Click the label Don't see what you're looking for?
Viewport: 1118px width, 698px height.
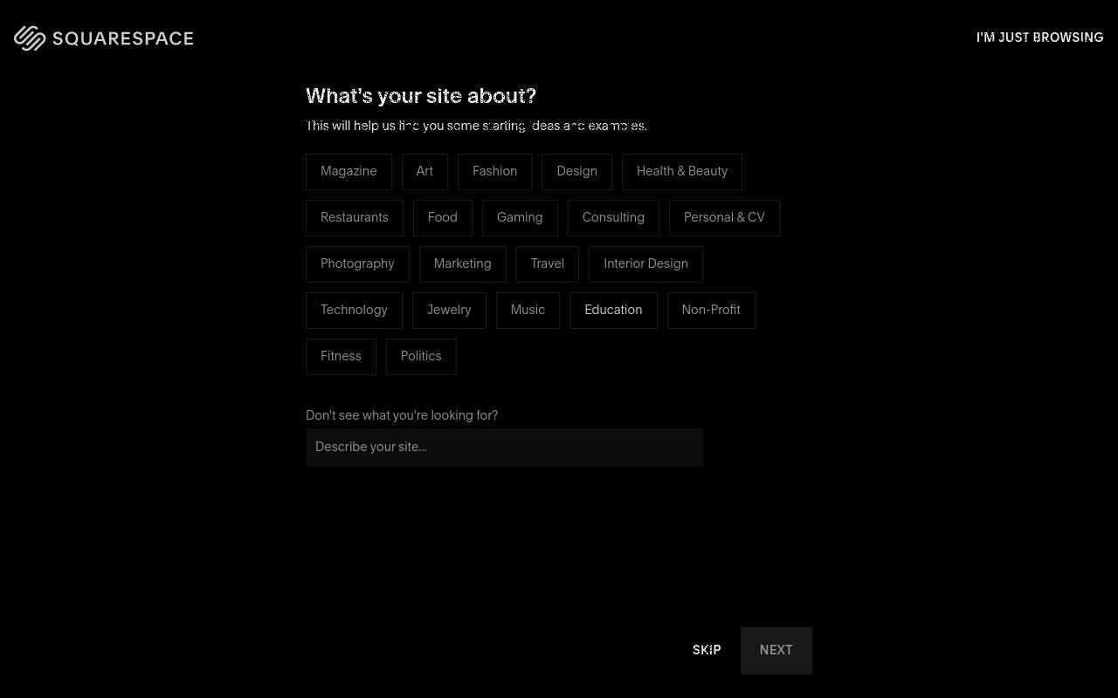pyautogui.click(x=402, y=415)
